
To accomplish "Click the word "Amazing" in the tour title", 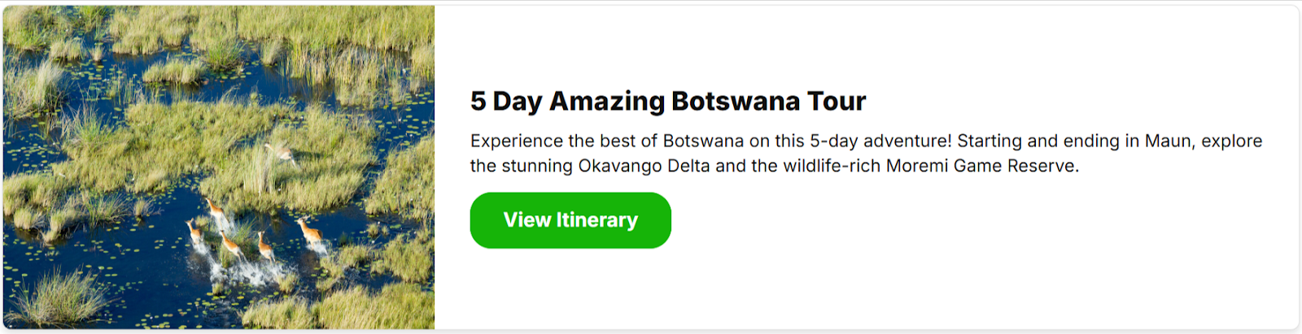I will point(607,101).
